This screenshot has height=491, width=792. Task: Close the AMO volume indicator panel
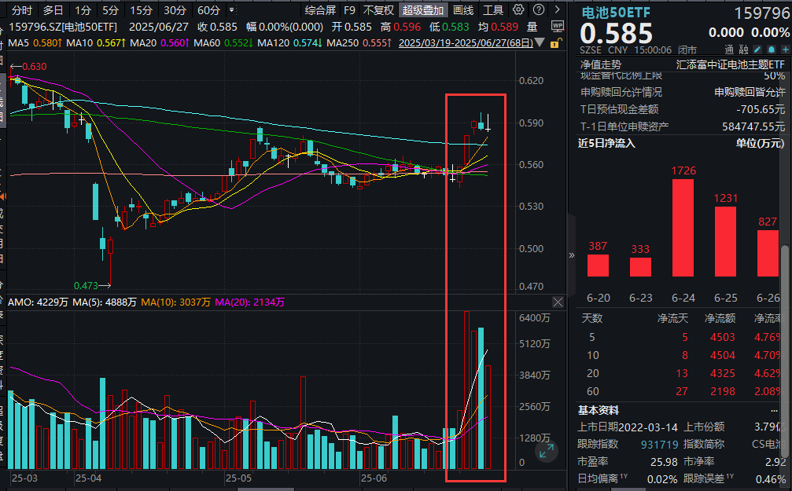coord(558,302)
